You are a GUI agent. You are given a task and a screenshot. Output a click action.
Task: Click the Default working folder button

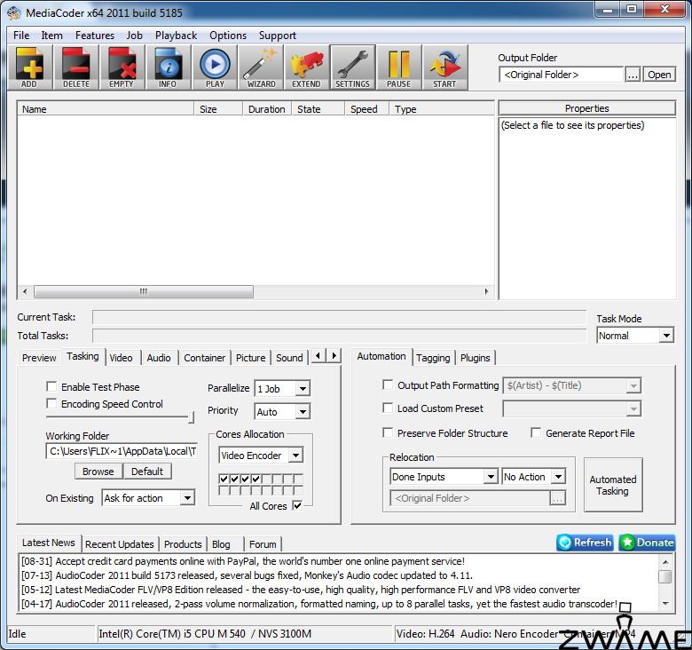tap(147, 472)
